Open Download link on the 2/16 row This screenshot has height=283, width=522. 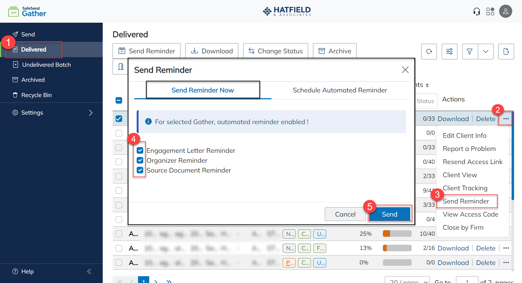(x=453, y=248)
